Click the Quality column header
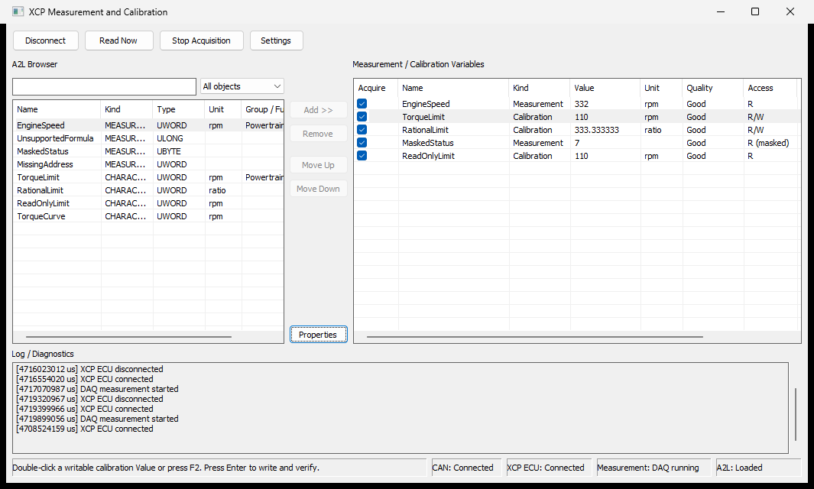The image size is (814, 489). [713, 88]
